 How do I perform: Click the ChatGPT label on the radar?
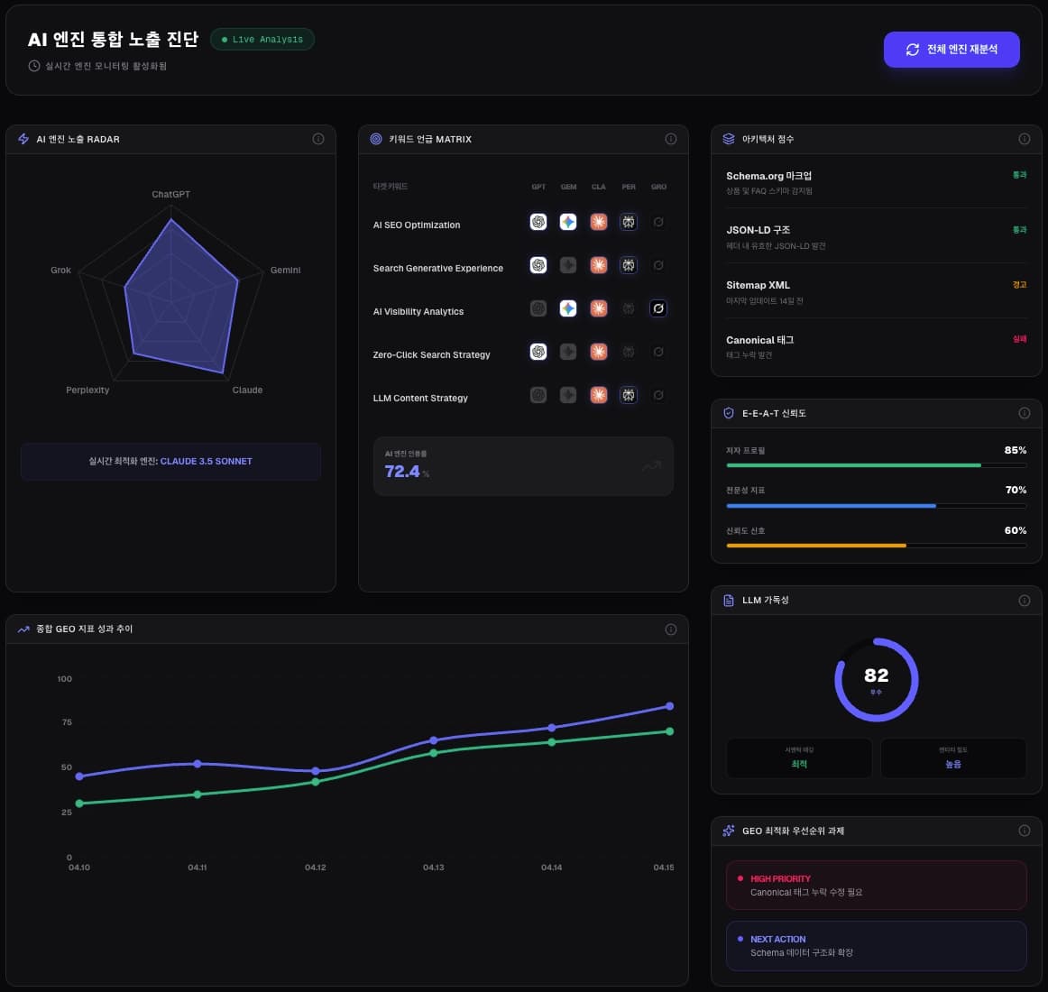point(170,195)
